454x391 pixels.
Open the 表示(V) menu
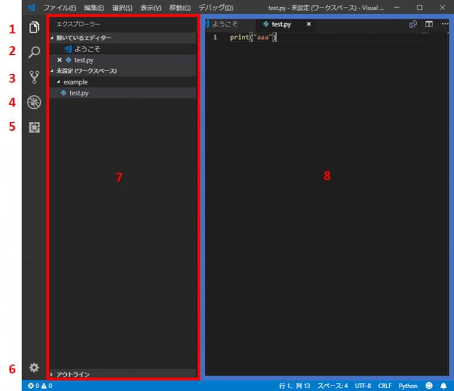(151, 8)
